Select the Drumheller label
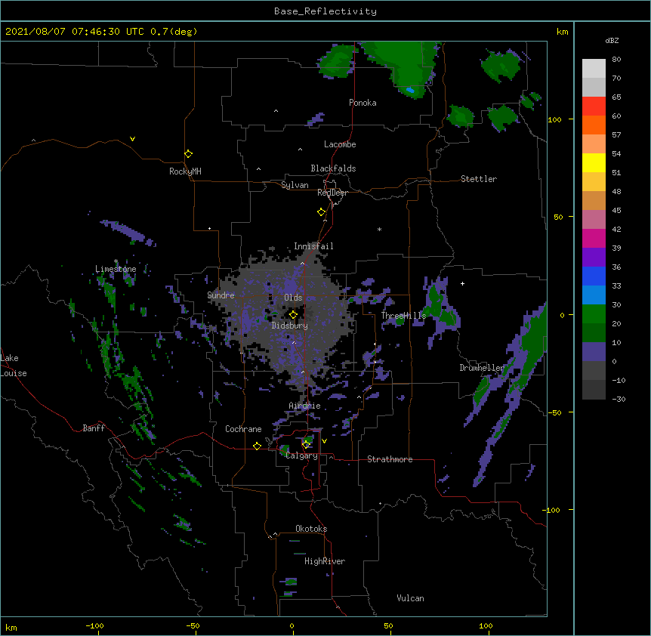This screenshot has height=636, width=651. click(x=482, y=368)
